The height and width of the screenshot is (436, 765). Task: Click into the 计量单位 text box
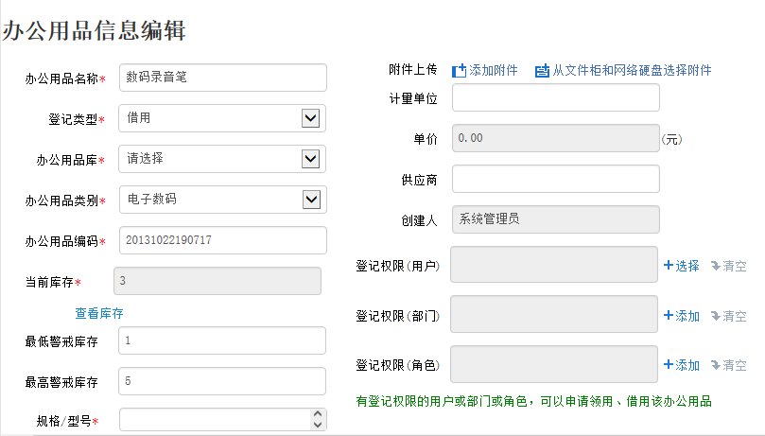pos(556,97)
